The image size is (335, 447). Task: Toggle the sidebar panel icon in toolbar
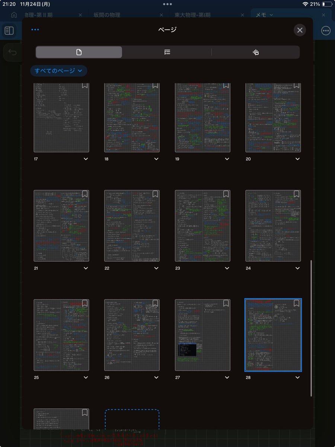[x=9, y=31]
